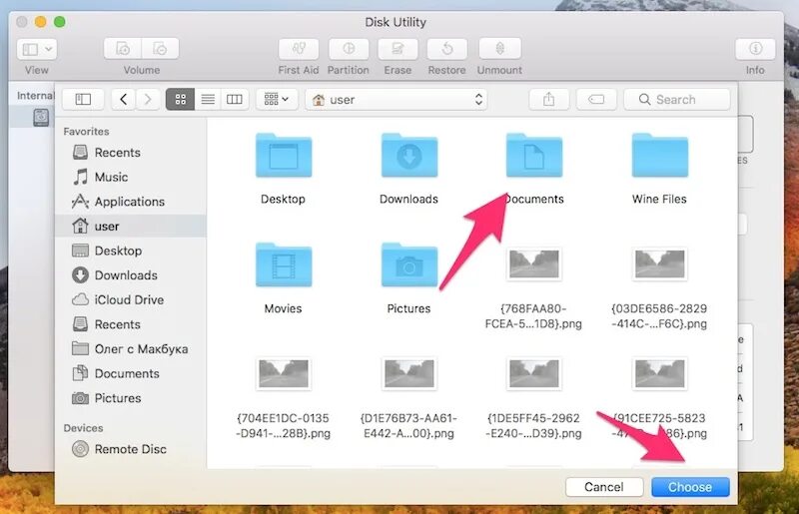The image size is (799, 514).
Task: Click the add Volume button
Action: click(x=123, y=49)
